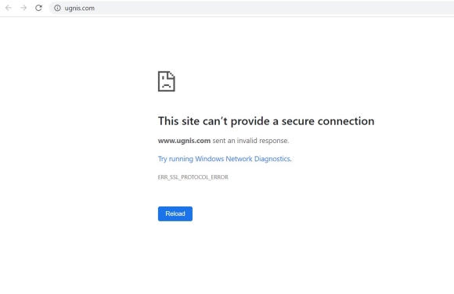Select the ERR_SSL_PROTOCOL_ERROR code text
This screenshot has width=454, height=294.
point(193,177)
